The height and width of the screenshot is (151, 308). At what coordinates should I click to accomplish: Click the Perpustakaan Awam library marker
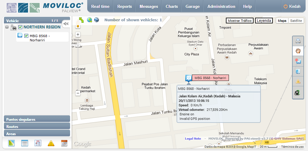251,53
